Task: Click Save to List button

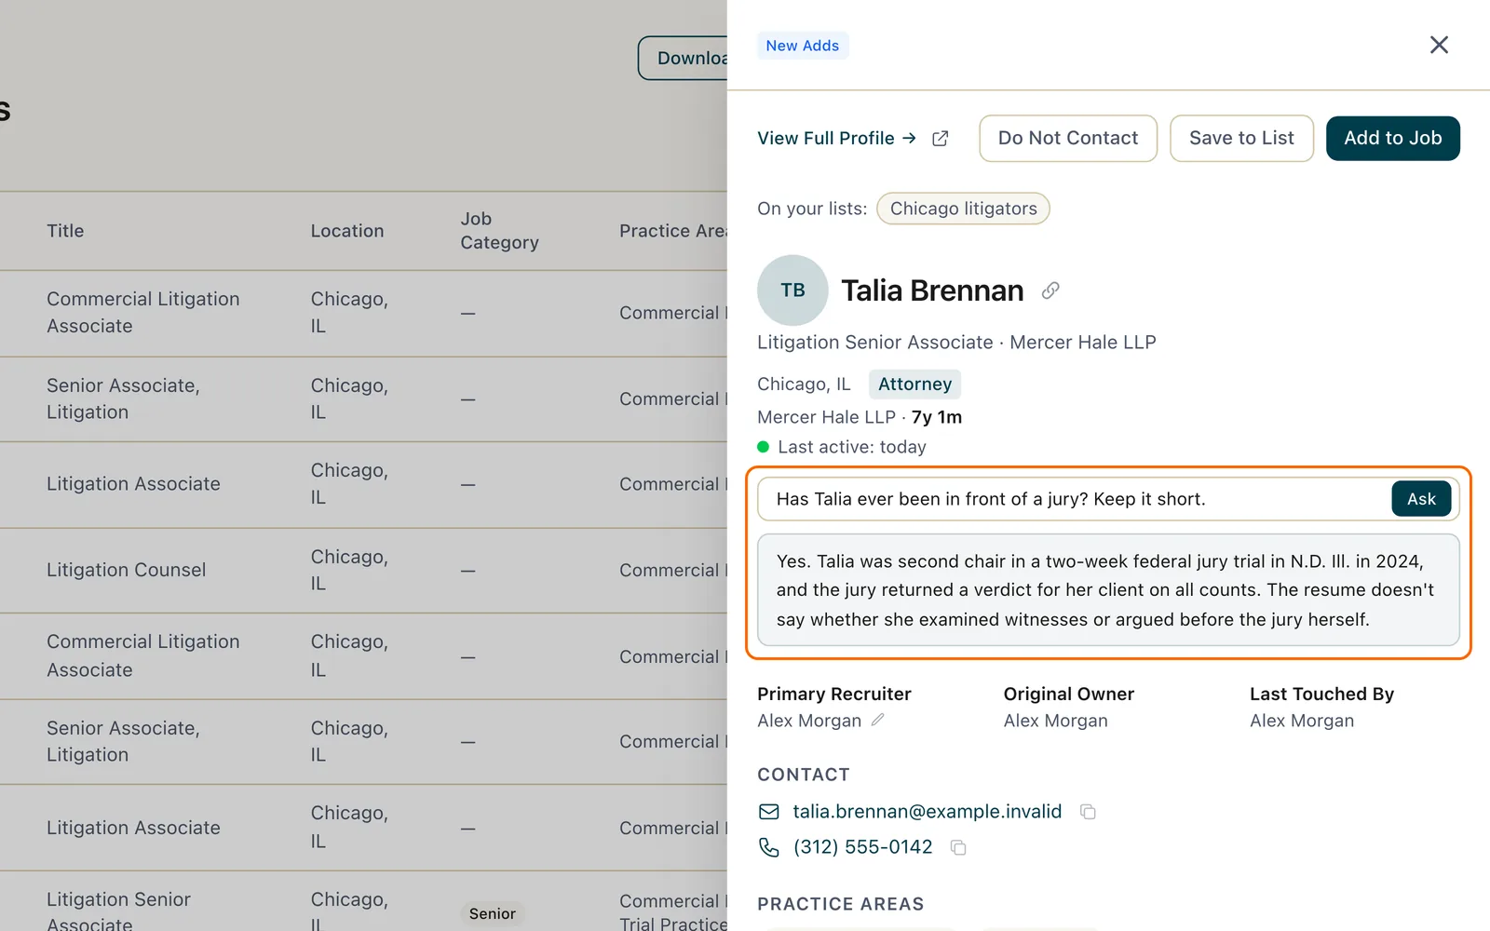Action: tap(1241, 139)
